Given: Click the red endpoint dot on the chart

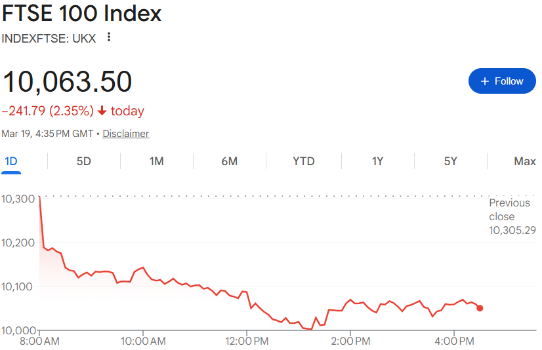Looking at the screenshot, I should [480, 308].
